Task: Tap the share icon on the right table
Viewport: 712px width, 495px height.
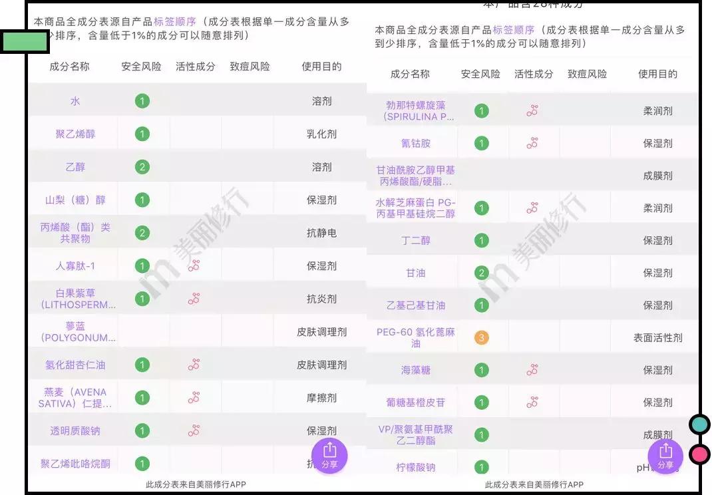Action: click(665, 456)
